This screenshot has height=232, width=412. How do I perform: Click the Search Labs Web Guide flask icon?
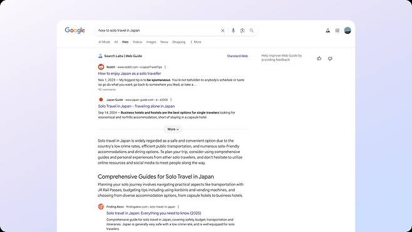click(x=100, y=56)
